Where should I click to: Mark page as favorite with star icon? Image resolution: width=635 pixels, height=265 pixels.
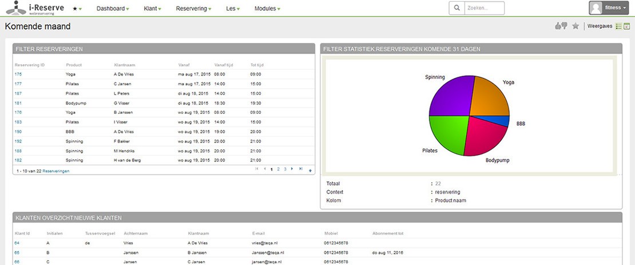[576, 26]
